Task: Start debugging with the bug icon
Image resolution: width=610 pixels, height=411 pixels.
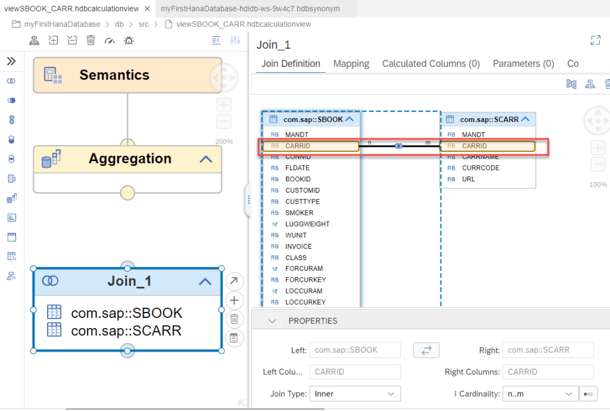Action: tap(128, 40)
